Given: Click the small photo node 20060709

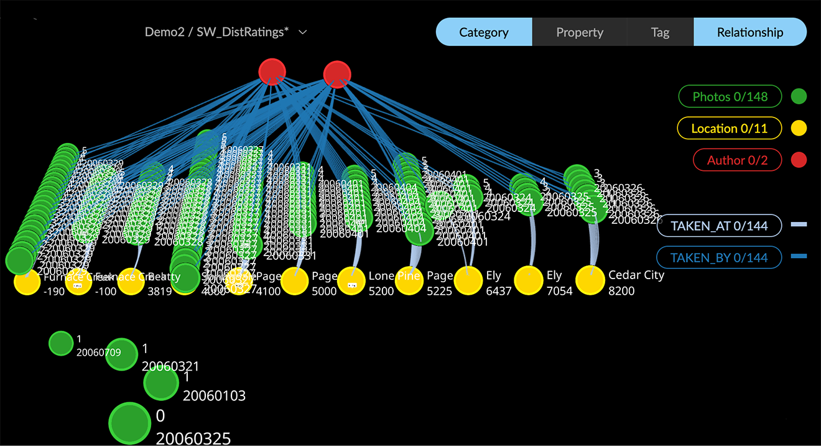Looking at the screenshot, I should coord(61,343).
